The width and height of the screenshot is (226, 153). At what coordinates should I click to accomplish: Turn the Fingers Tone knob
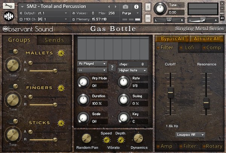point(13,100)
